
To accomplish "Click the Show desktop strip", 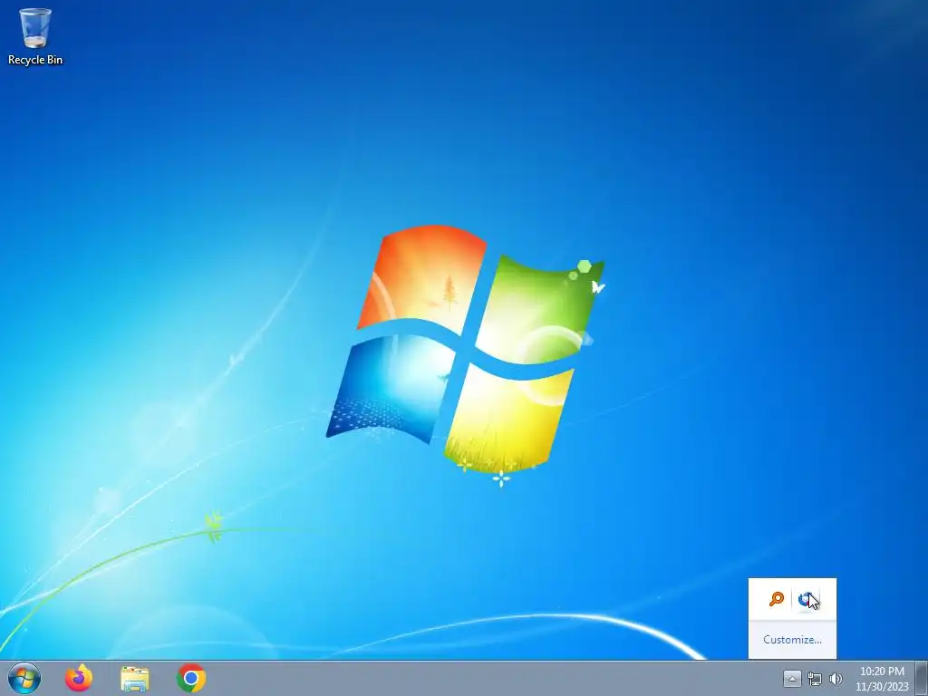I will click(922, 678).
